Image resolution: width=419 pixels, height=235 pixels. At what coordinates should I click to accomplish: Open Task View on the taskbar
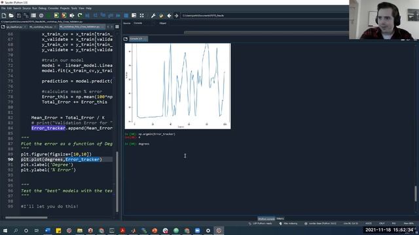tap(37, 230)
